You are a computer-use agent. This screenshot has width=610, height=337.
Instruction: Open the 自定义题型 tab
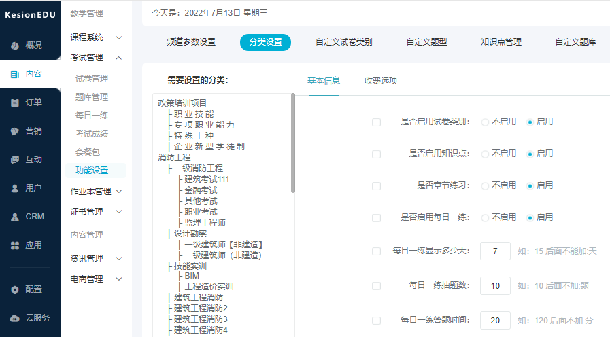click(426, 42)
